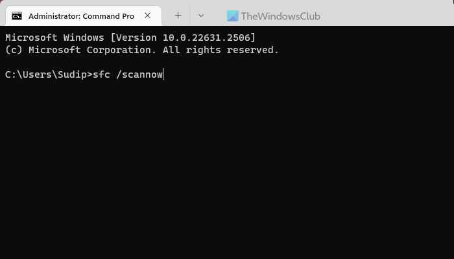Click the C:\Users\Sudip> prompt path
The height and width of the screenshot is (259, 454).
point(49,74)
